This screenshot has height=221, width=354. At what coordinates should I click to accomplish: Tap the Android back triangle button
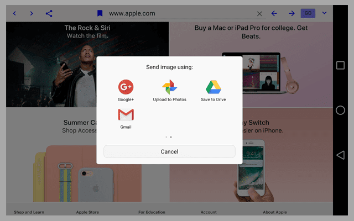pyautogui.click(x=340, y=155)
